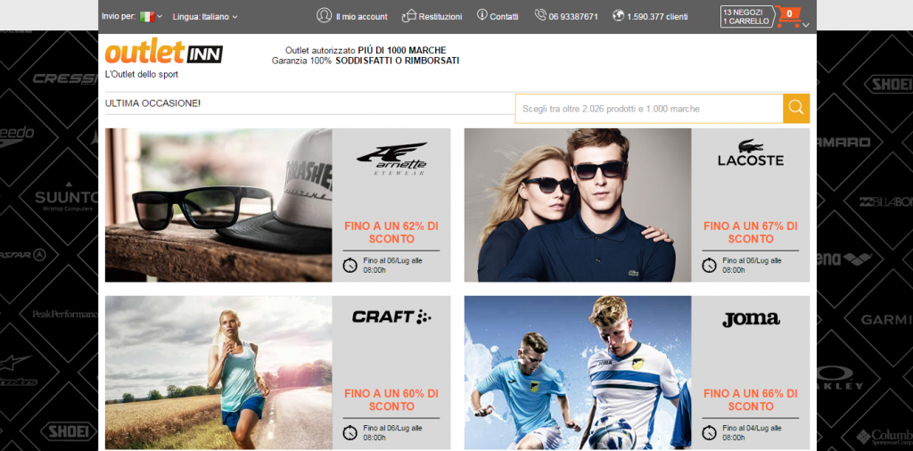This screenshot has width=913, height=451.
Task: Click the clock icon in Craft card
Action: click(350, 433)
